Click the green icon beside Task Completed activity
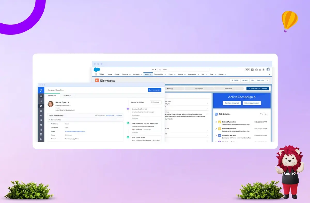 (128, 123)
